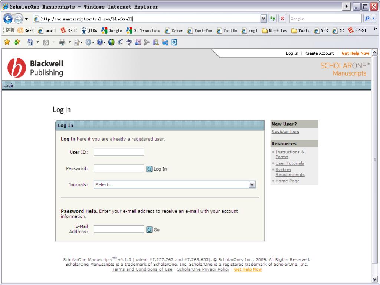Screen dimensions: 380x285
Task: Open Terms and Conditions of Use link
Action: point(142,269)
